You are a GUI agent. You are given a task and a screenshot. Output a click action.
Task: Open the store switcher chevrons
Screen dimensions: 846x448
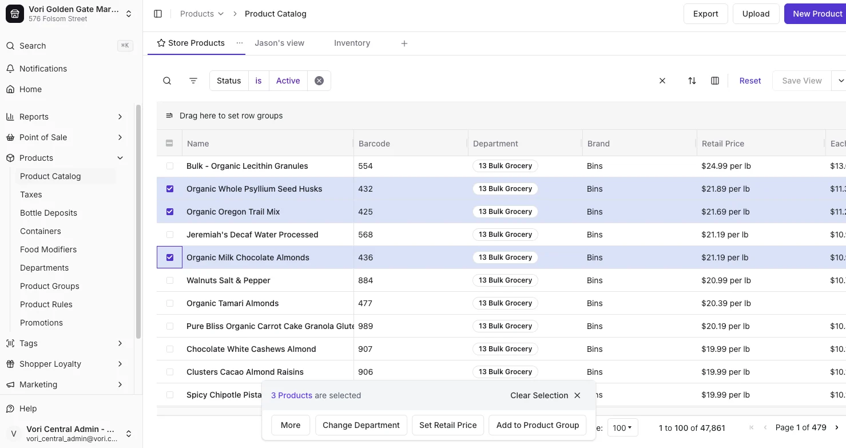pyautogui.click(x=129, y=14)
